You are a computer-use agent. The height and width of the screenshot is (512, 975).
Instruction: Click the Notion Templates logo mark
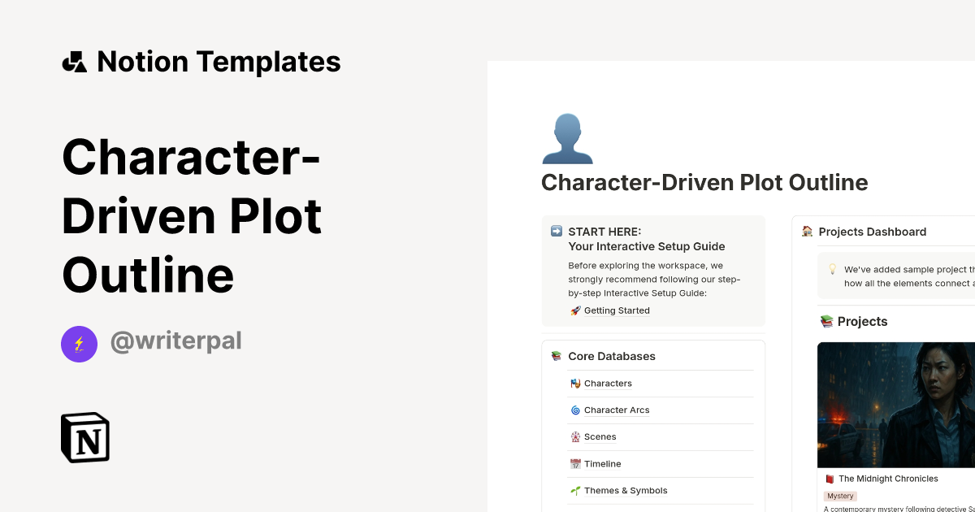[74, 61]
